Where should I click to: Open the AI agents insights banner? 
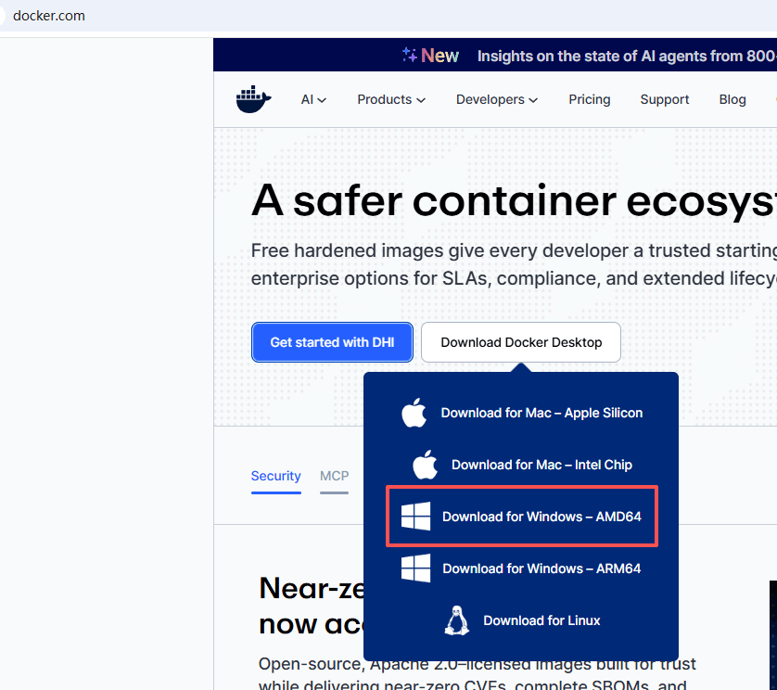coord(627,56)
